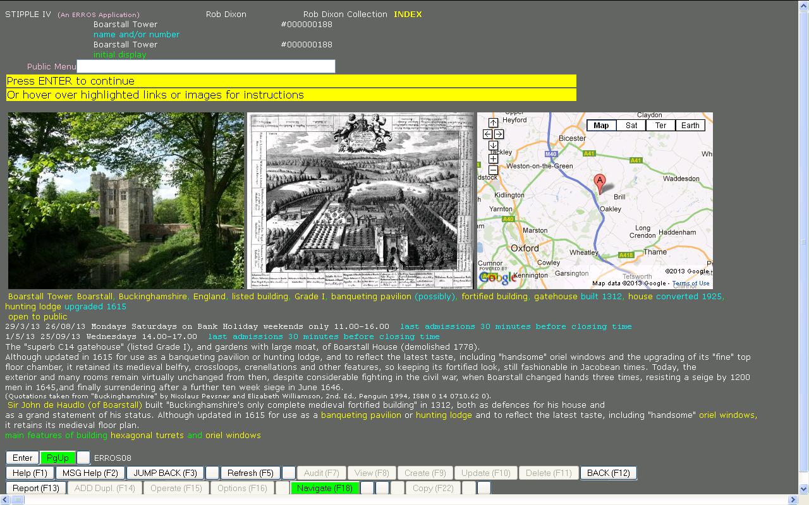Select the Earth map view
809x505 pixels.
(x=690, y=125)
